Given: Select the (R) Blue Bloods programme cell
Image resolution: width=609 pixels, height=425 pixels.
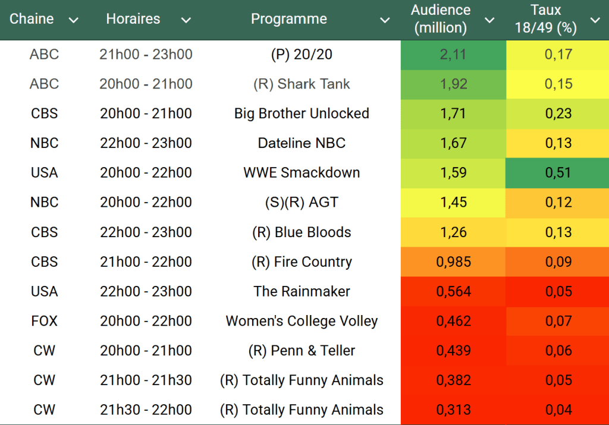Looking at the screenshot, I should point(302,232).
